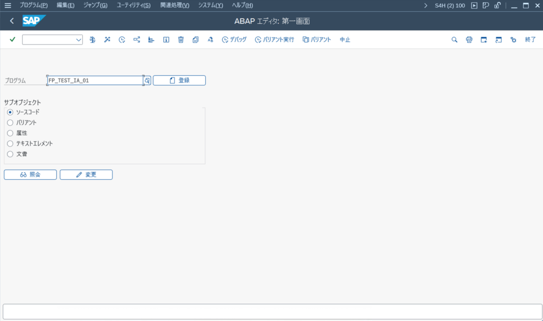Click the バリアント実行 toolbar icon
The width and height of the screenshot is (543, 321).
click(x=274, y=39)
